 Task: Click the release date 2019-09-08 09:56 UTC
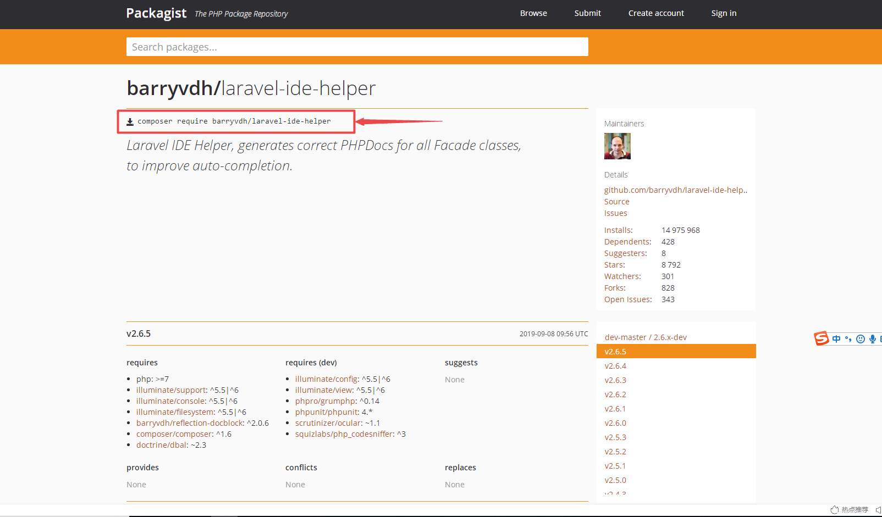coord(554,334)
